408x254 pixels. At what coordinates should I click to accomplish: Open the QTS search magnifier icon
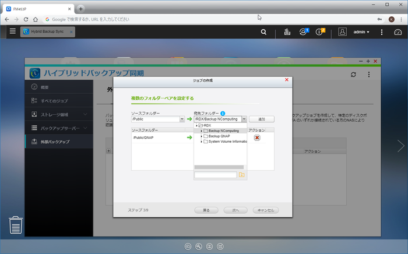pyautogui.click(x=263, y=32)
